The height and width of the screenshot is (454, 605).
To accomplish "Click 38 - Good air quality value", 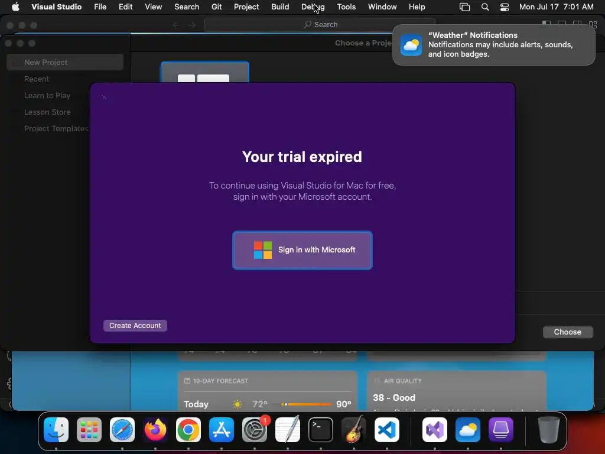I will 394,398.
